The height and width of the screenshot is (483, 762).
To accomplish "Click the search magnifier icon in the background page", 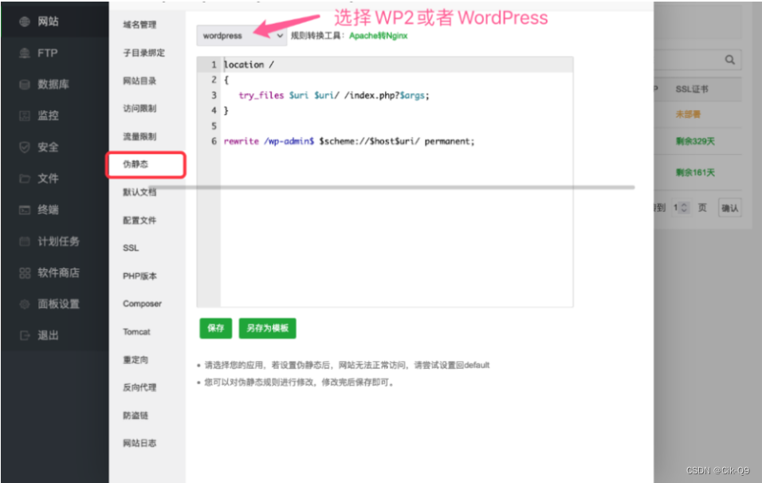I will click(730, 60).
